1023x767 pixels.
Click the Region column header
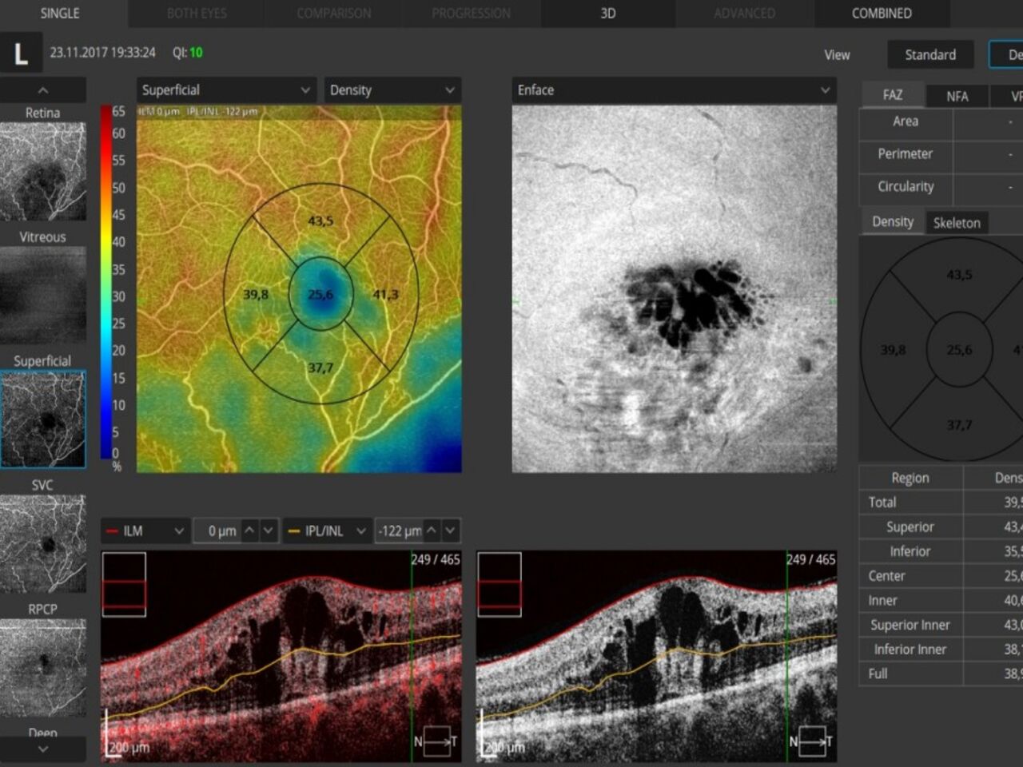(x=910, y=478)
